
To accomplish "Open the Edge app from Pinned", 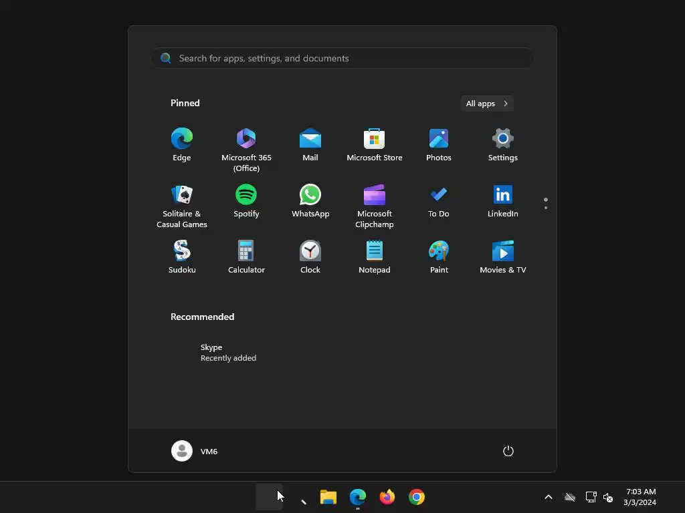I will click(x=182, y=145).
